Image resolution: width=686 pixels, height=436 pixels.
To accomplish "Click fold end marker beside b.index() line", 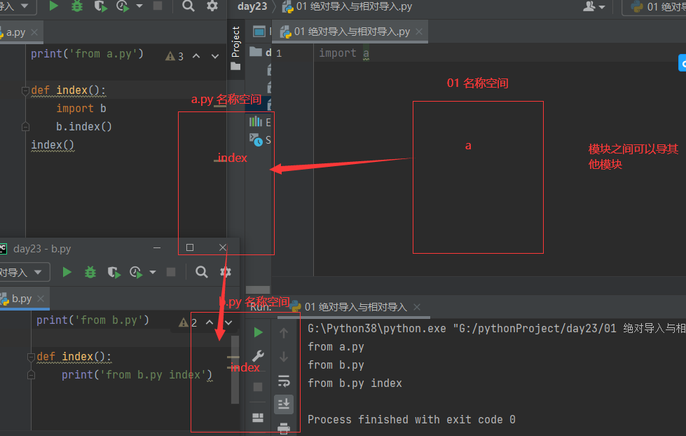I will coord(25,126).
